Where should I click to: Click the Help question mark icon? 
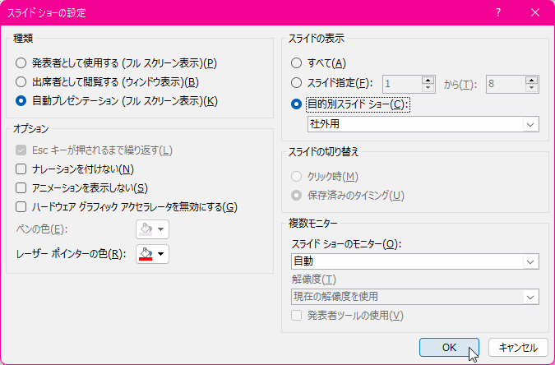pos(498,13)
